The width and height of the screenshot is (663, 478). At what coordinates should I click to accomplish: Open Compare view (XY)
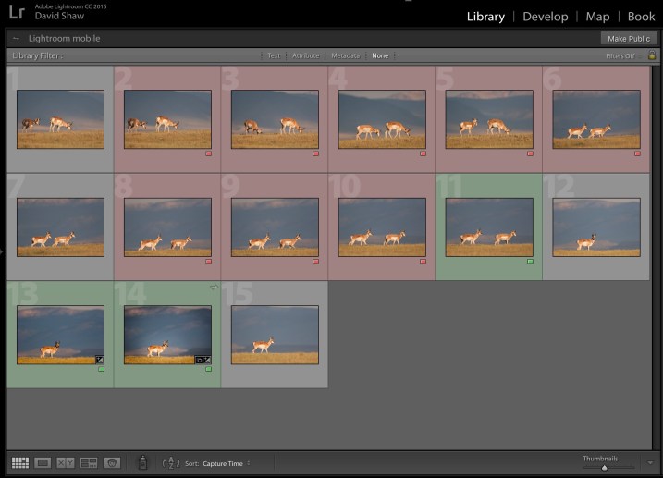pos(66,462)
